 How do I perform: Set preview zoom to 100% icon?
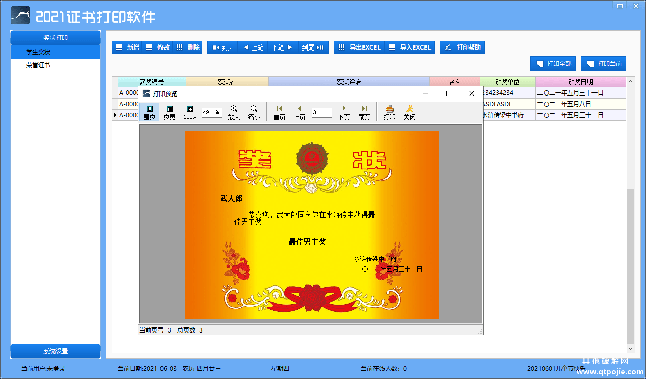pyautogui.click(x=190, y=112)
